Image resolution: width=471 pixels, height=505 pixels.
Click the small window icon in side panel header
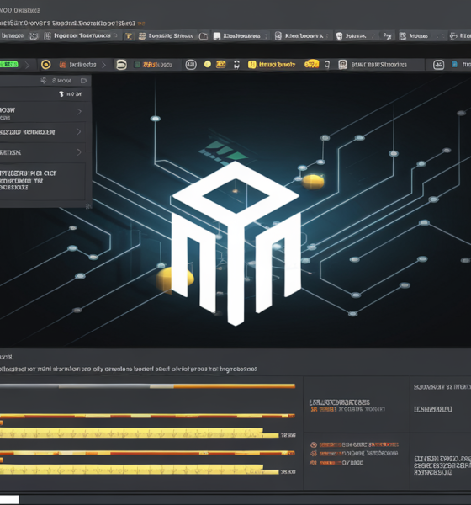pos(84,81)
